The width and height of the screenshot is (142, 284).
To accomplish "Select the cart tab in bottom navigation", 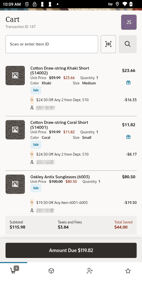I will [13, 271].
